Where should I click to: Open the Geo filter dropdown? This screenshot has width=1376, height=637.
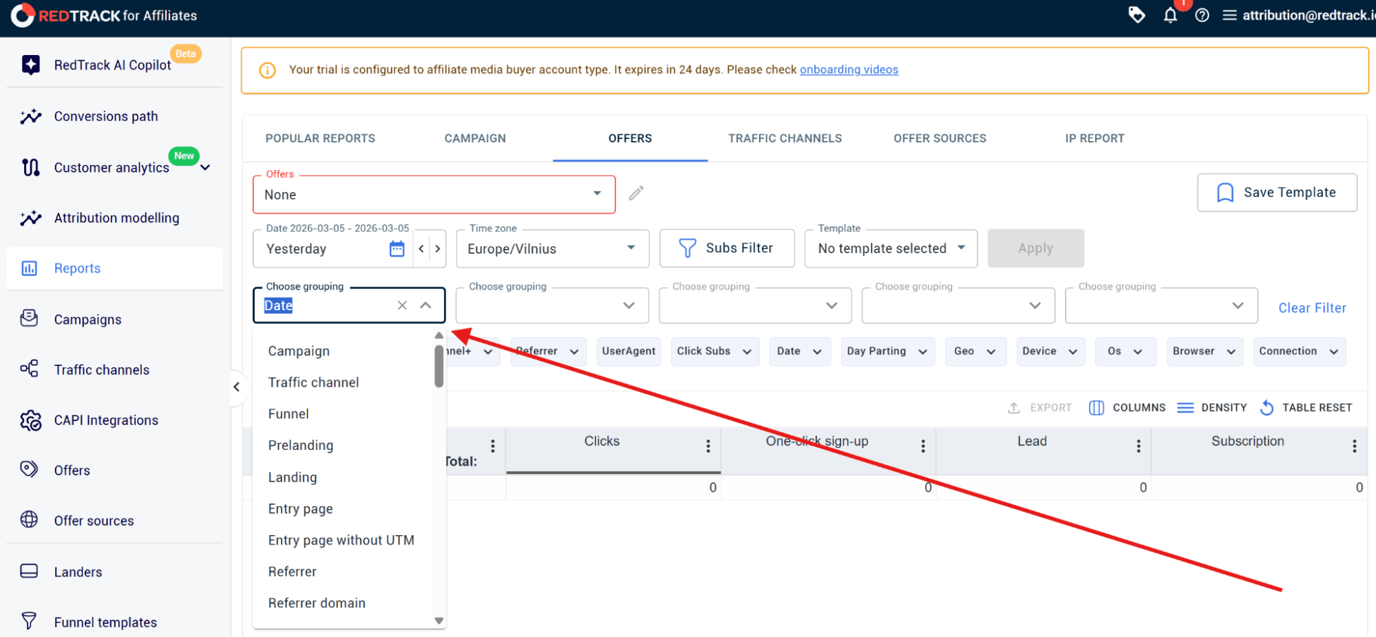pos(975,352)
